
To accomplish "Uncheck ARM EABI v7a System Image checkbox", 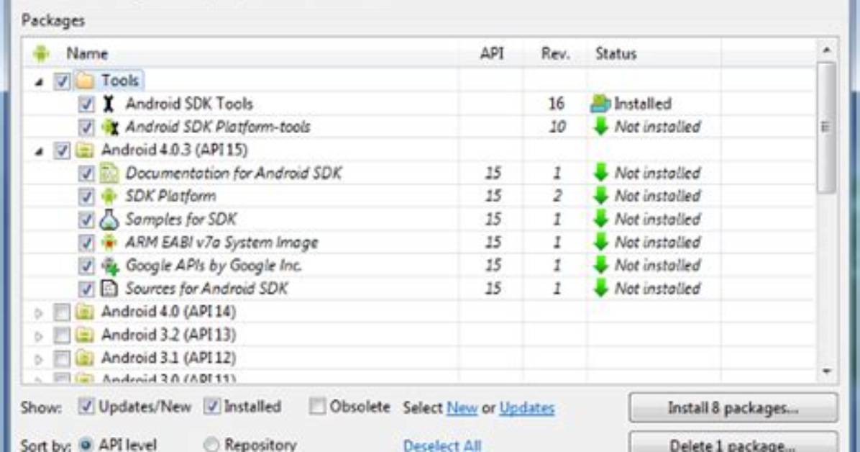I will pos(86,243).
